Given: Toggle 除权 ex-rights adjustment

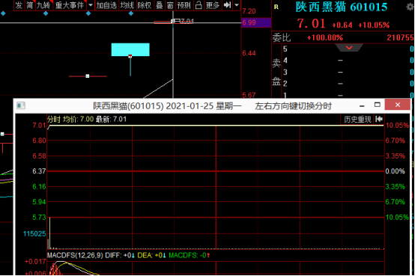Looking at the screenshot, I should (145, 5).
